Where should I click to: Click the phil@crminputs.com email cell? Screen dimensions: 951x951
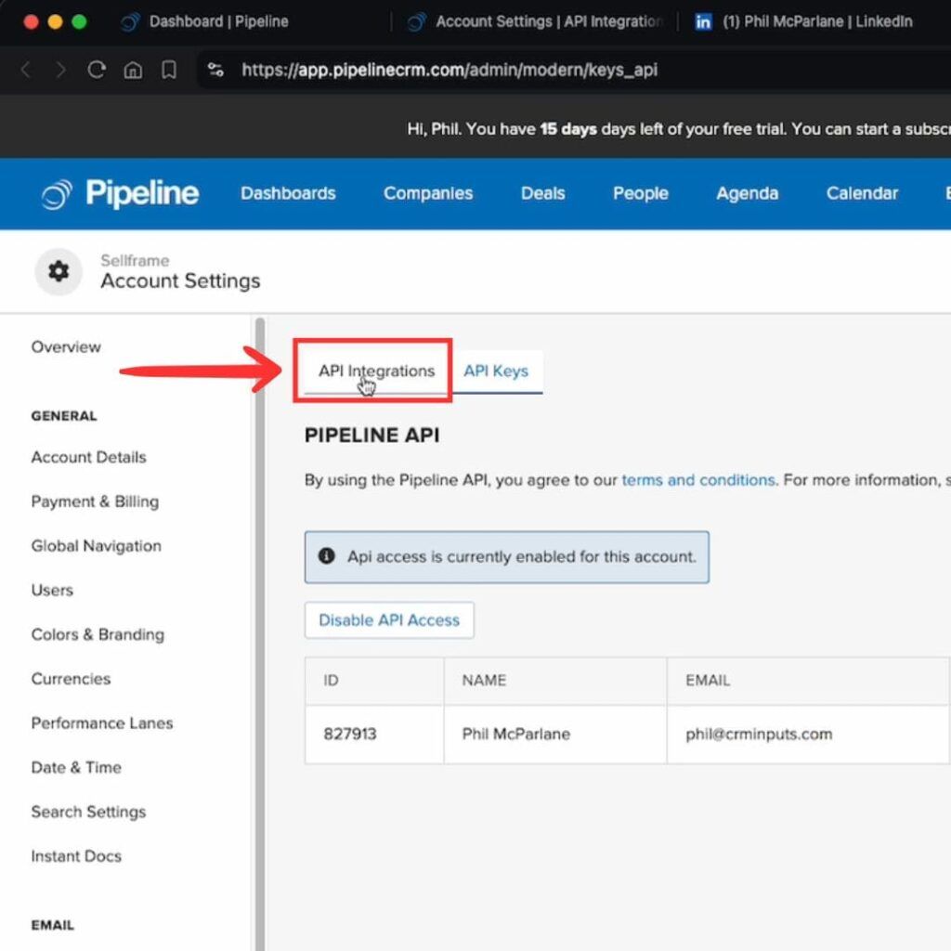point(809,734)
